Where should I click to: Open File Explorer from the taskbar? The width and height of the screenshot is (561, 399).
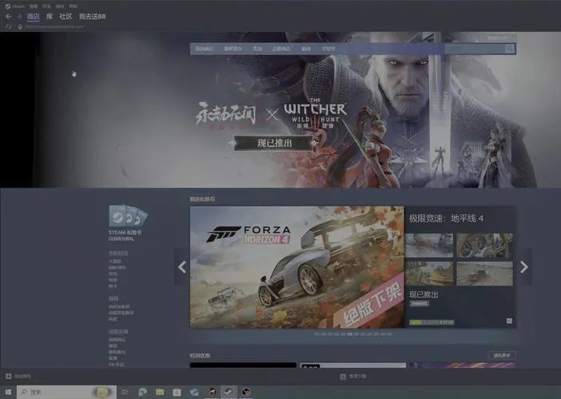click(x=160, y=392)
